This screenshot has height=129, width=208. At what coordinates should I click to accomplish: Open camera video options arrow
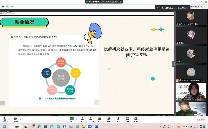point(20,120)
